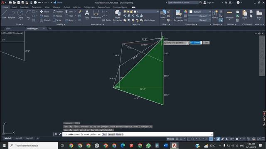Select the Dimension tool

click(x=96, y=14)
